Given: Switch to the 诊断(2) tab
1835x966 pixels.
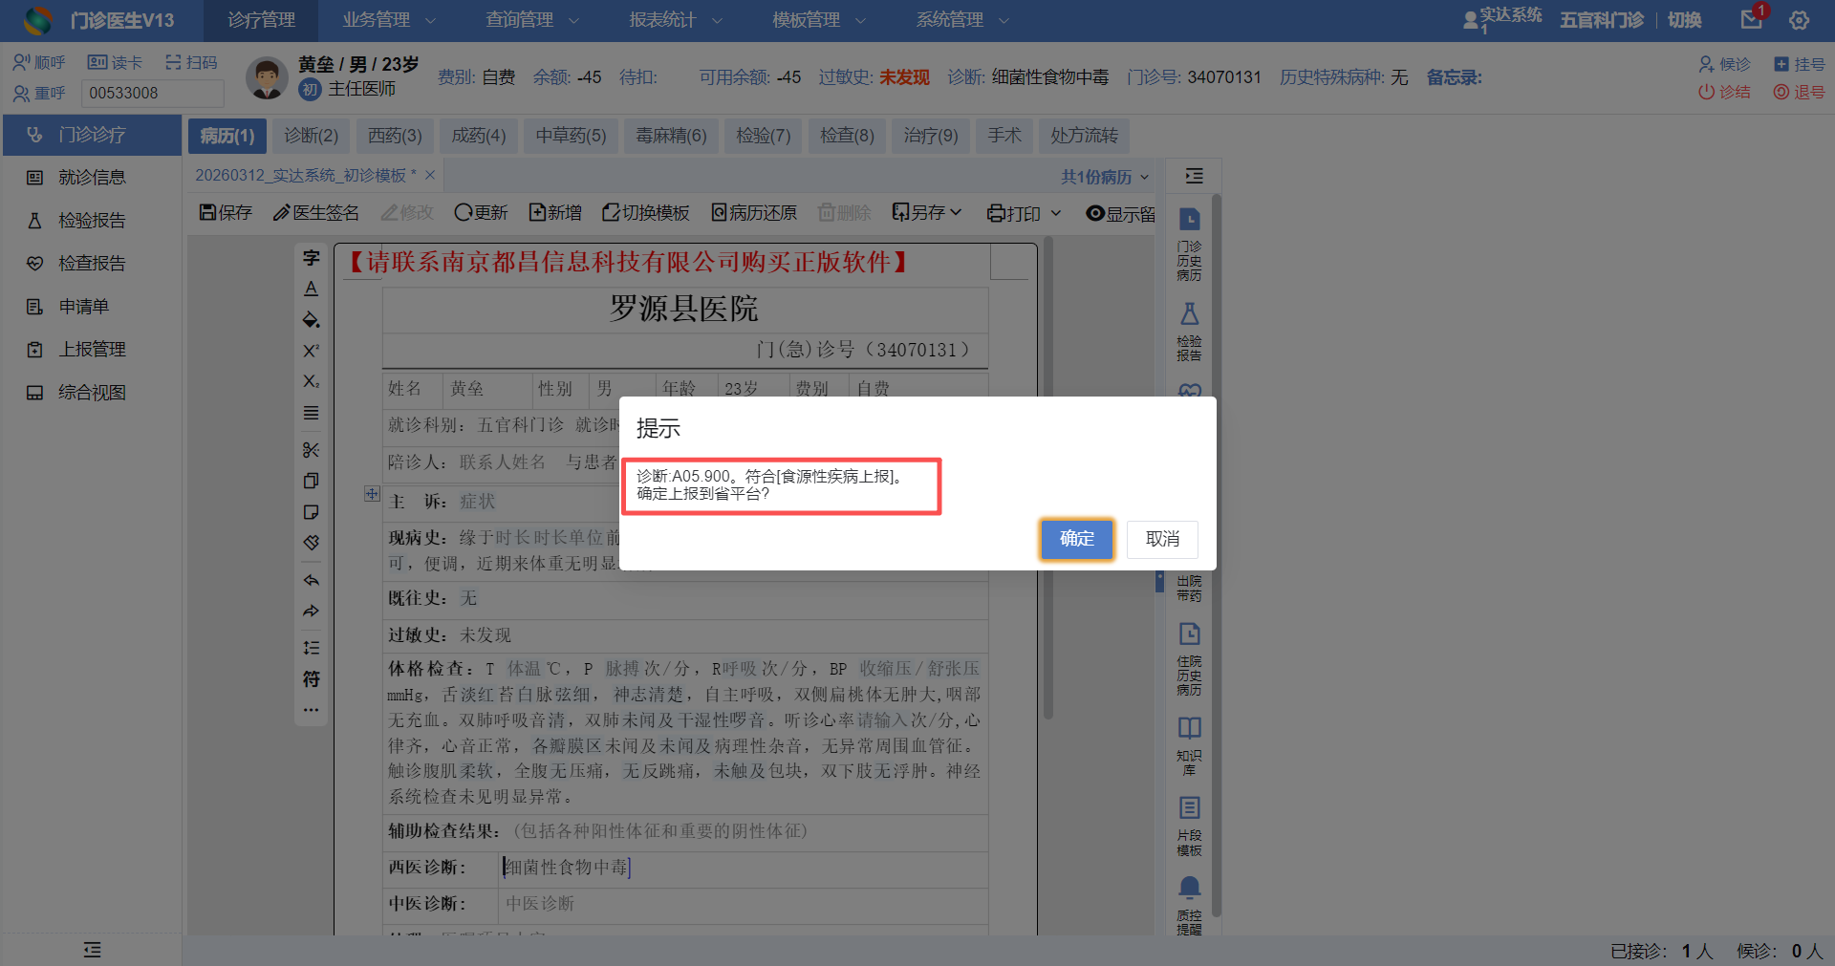Looking at the screenshot, I should (x=312, y=136).
